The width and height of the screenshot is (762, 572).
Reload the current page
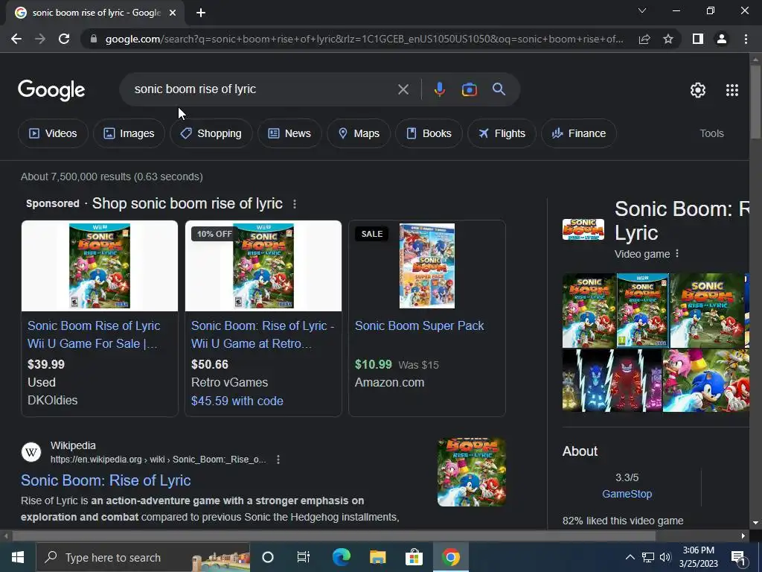point(64,39)
